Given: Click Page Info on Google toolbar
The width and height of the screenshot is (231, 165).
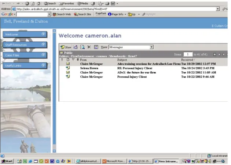Looking at the screenshot, I should tap(116, 14).
